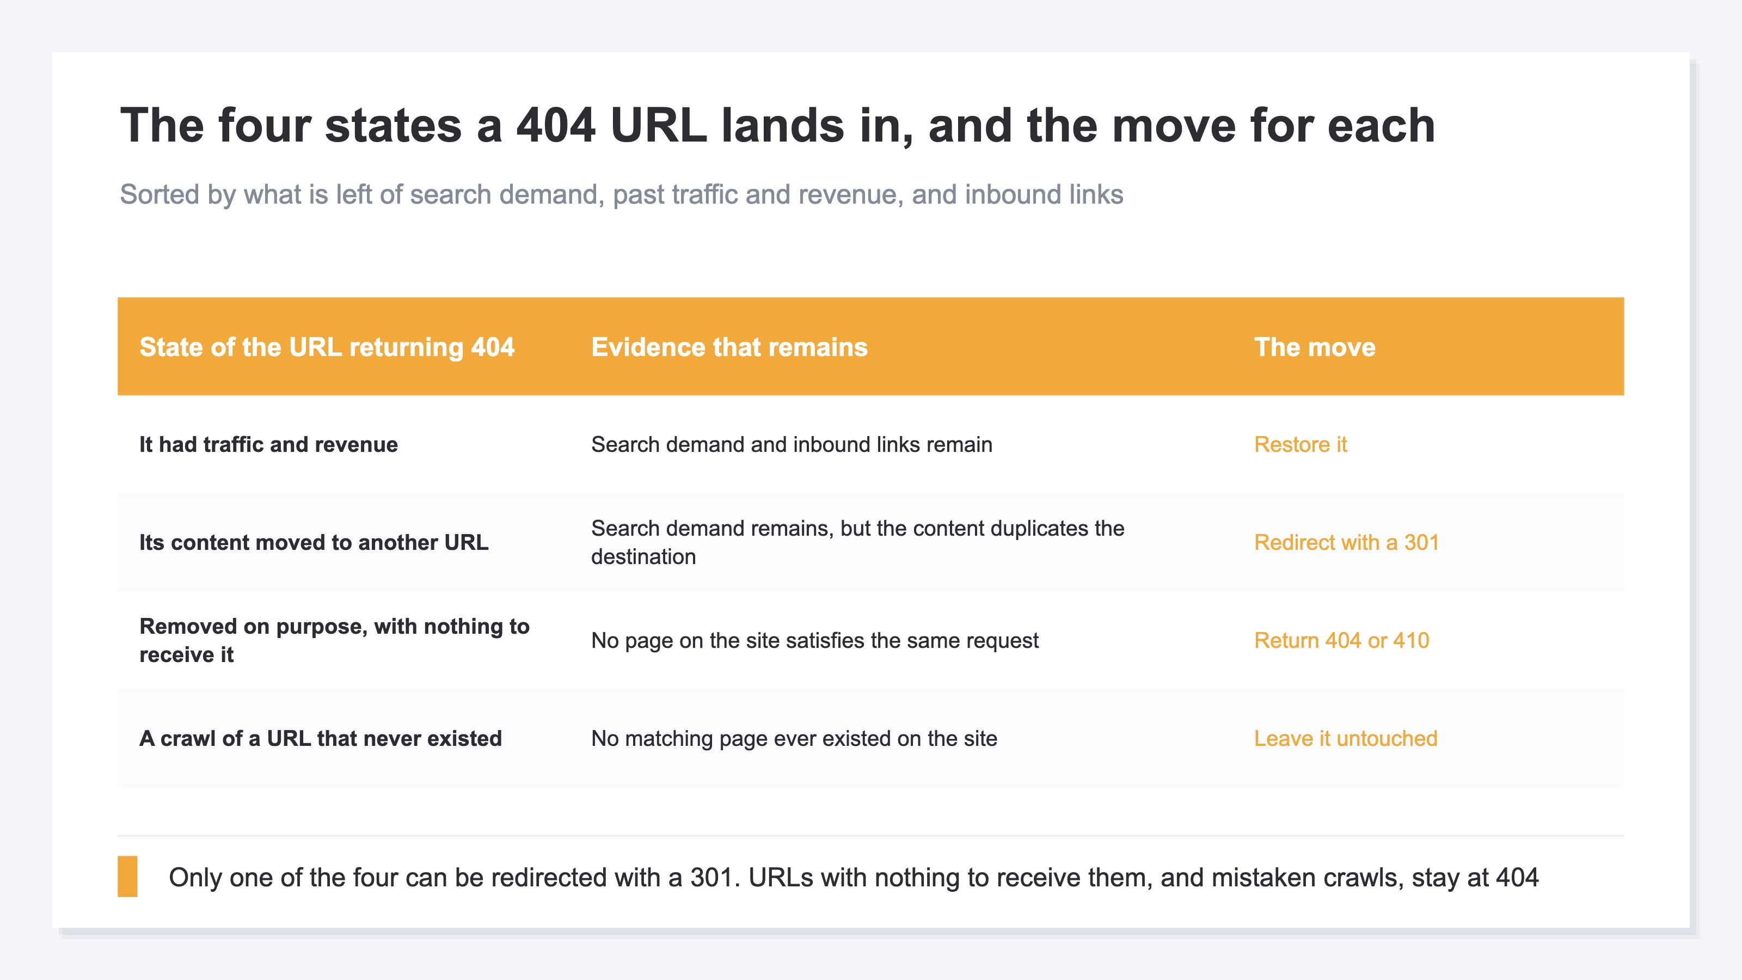1742x980 pixels.
Task: Select the cell 'It had traffic and revenue'
Action: click(268, 444)
